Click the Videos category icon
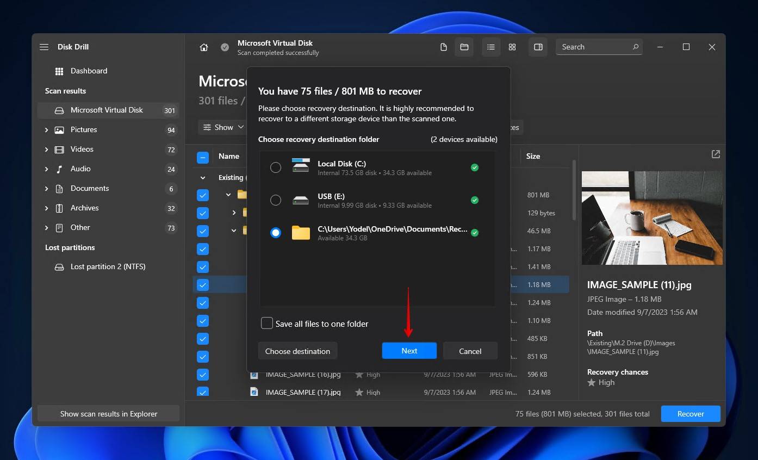Image resolution: width=758 pixels, height=460 pixels. pos(59,150)
